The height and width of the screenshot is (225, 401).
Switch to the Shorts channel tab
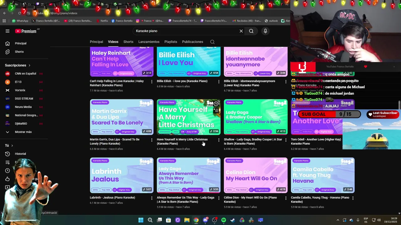[128, 42]
